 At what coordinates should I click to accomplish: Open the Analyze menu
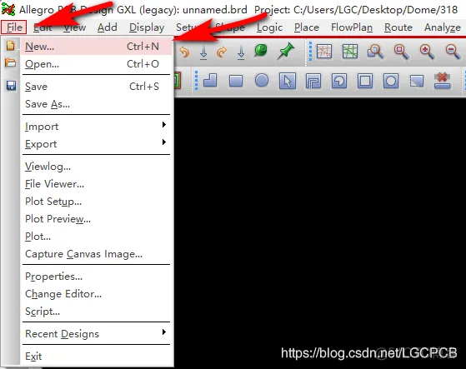(443, 27)
